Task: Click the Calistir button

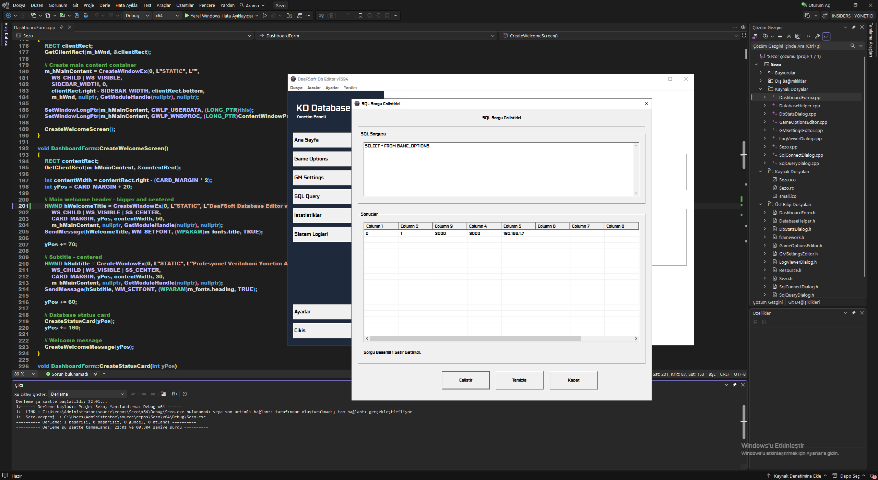Action: (x=465, y=380)
